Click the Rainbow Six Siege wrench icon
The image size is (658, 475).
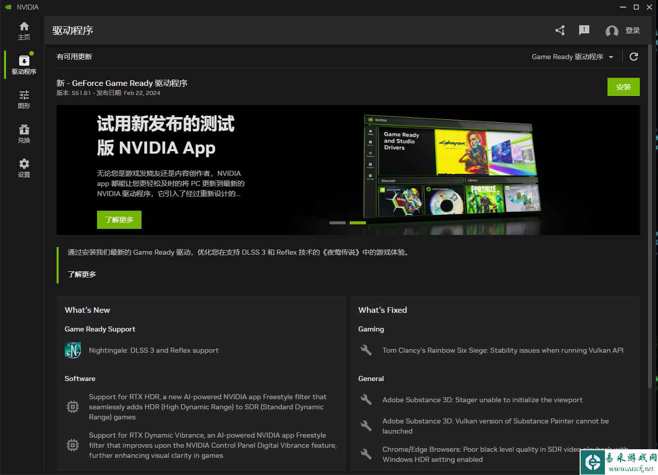(366, 350)
